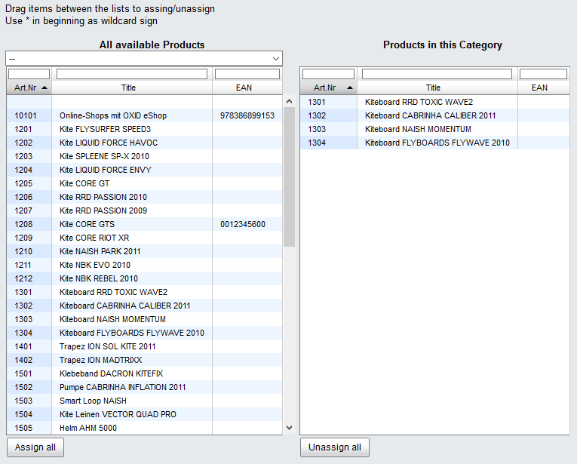Select Kite RRD PASSION 2009 row
Viewport: 577px width, 464px height.
pyautogui.click(x=144, y=210)
